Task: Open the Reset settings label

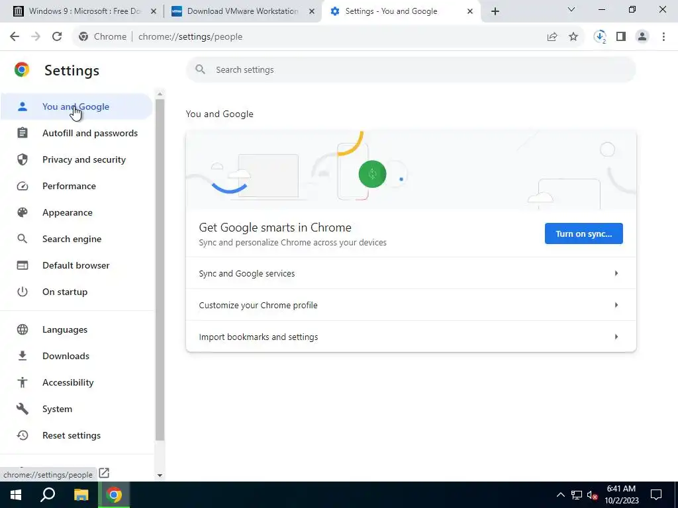Action: [72, 435]
